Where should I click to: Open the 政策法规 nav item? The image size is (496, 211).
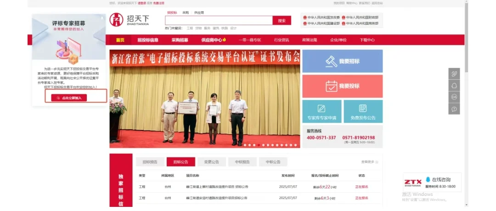[x=310, y=40]
